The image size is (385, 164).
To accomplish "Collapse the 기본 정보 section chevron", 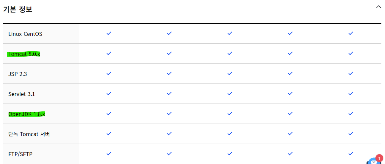I will coord(379,7).
